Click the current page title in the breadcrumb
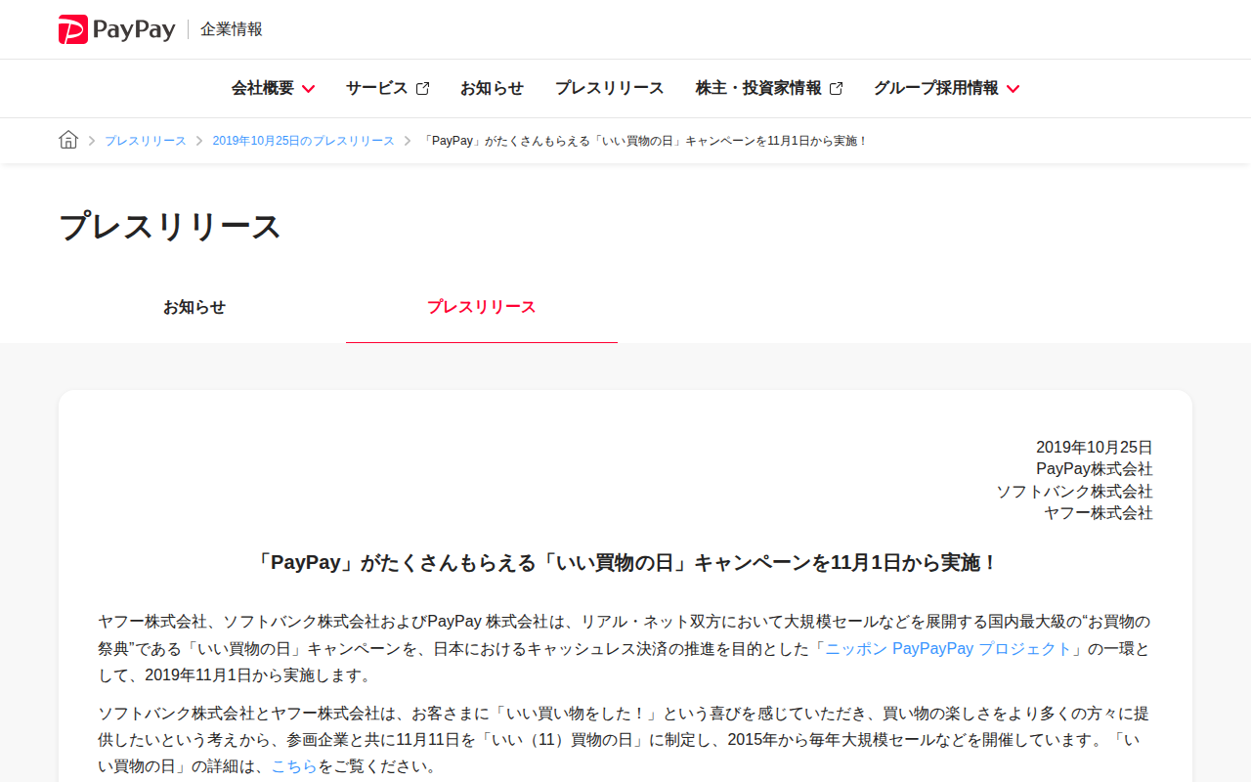The image size is (1251, 782). pyautogui.click(x=645, y=141)
